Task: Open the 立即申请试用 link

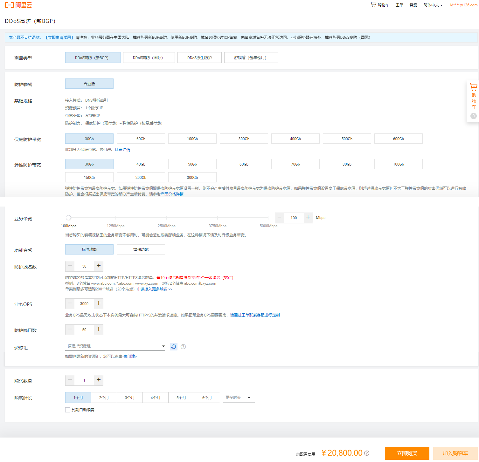Action: click(x=60, y=37)
